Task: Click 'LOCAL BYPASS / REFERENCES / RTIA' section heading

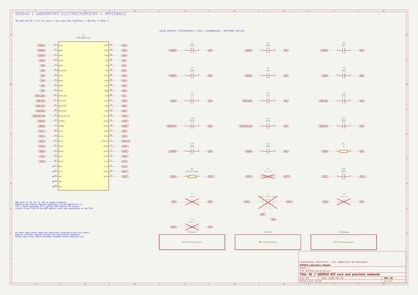Action: (x=202, y=31)
